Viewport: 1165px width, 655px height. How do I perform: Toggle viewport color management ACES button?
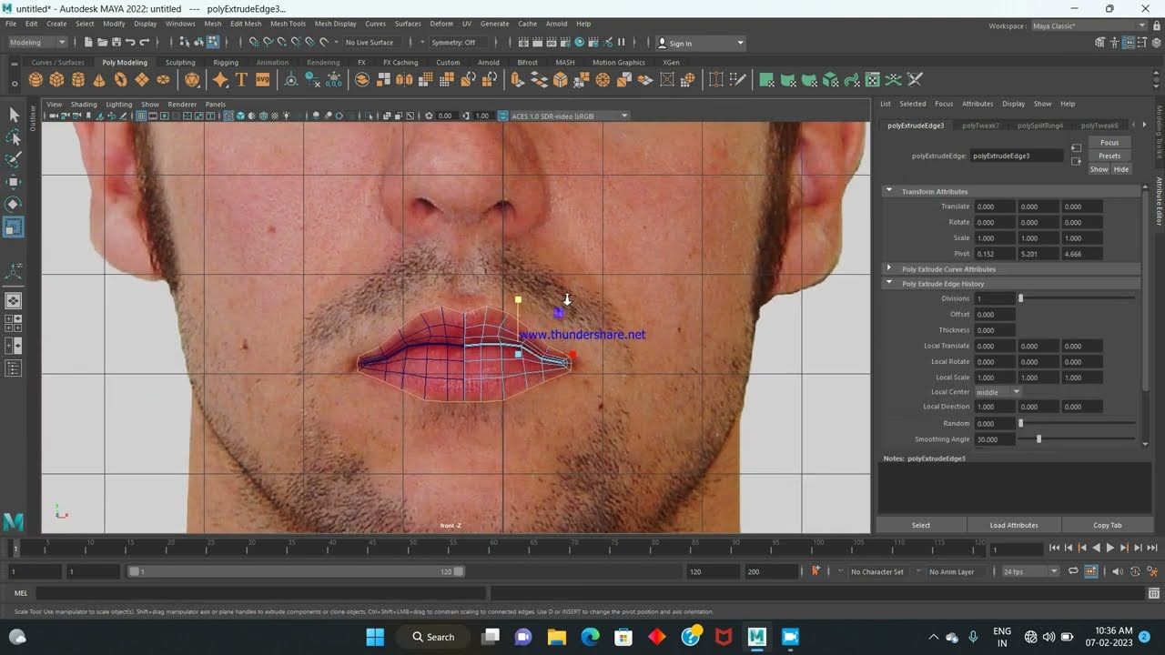[502, 116]
